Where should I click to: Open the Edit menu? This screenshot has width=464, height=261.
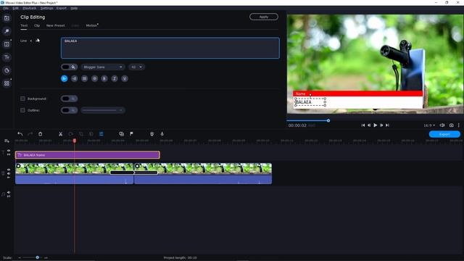tap(16, 8)
